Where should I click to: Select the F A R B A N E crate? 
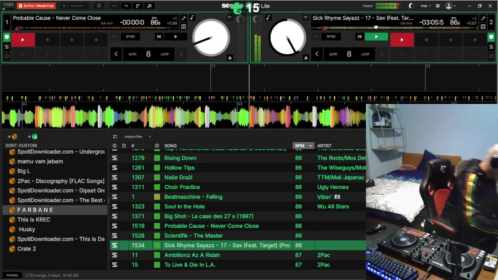55,210
